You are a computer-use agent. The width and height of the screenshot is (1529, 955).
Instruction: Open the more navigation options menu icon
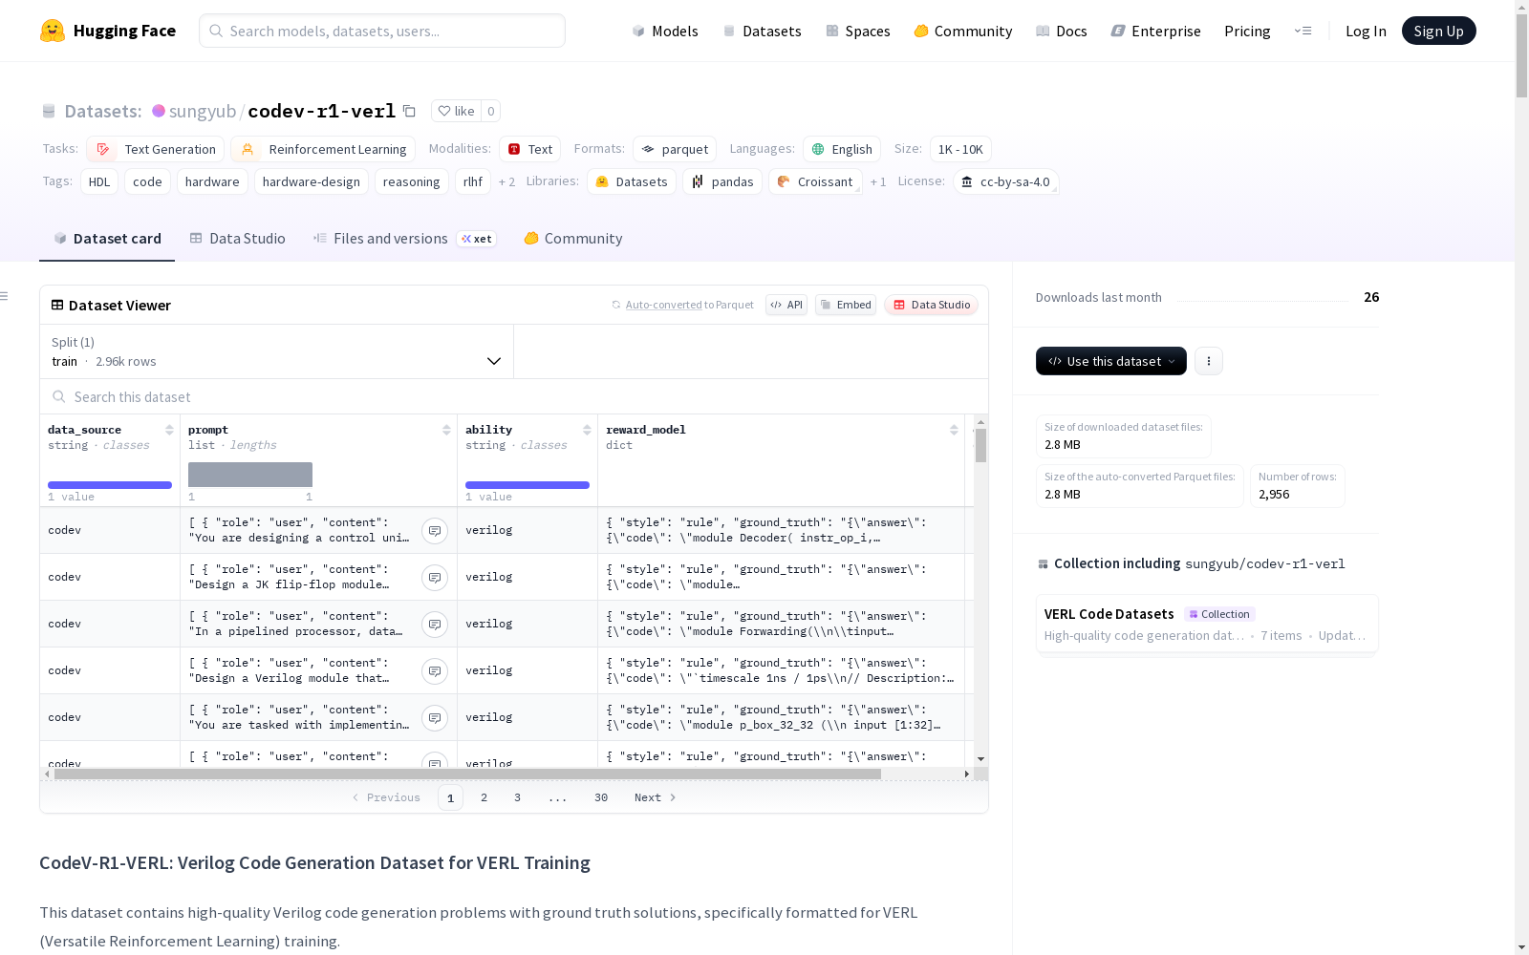pos(1303,31)
